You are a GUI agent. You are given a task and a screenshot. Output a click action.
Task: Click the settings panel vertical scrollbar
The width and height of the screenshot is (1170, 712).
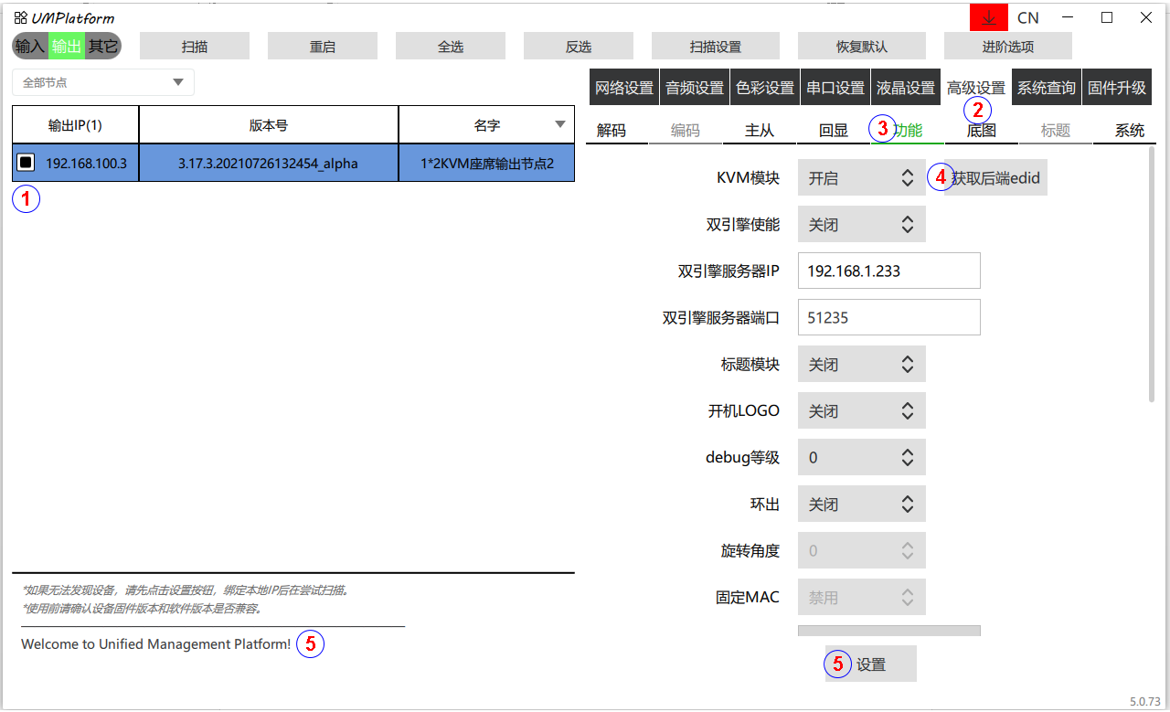click(1152, 274)
